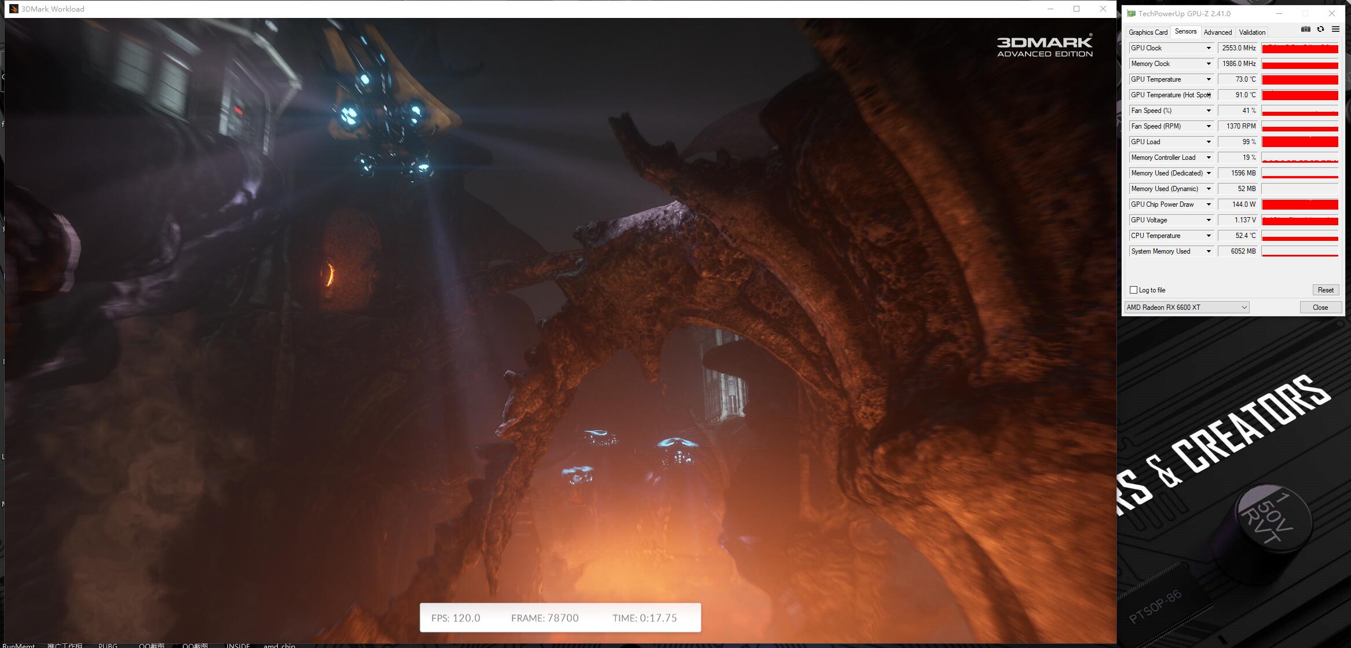The width and height of the screenshot is (1351, 648).
Task: Select the Sensors tab
Action: [x=1185, y=32]
